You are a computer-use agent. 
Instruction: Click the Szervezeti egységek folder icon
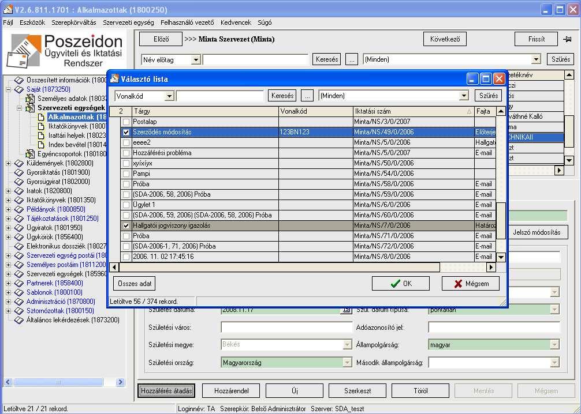(30, 108)
